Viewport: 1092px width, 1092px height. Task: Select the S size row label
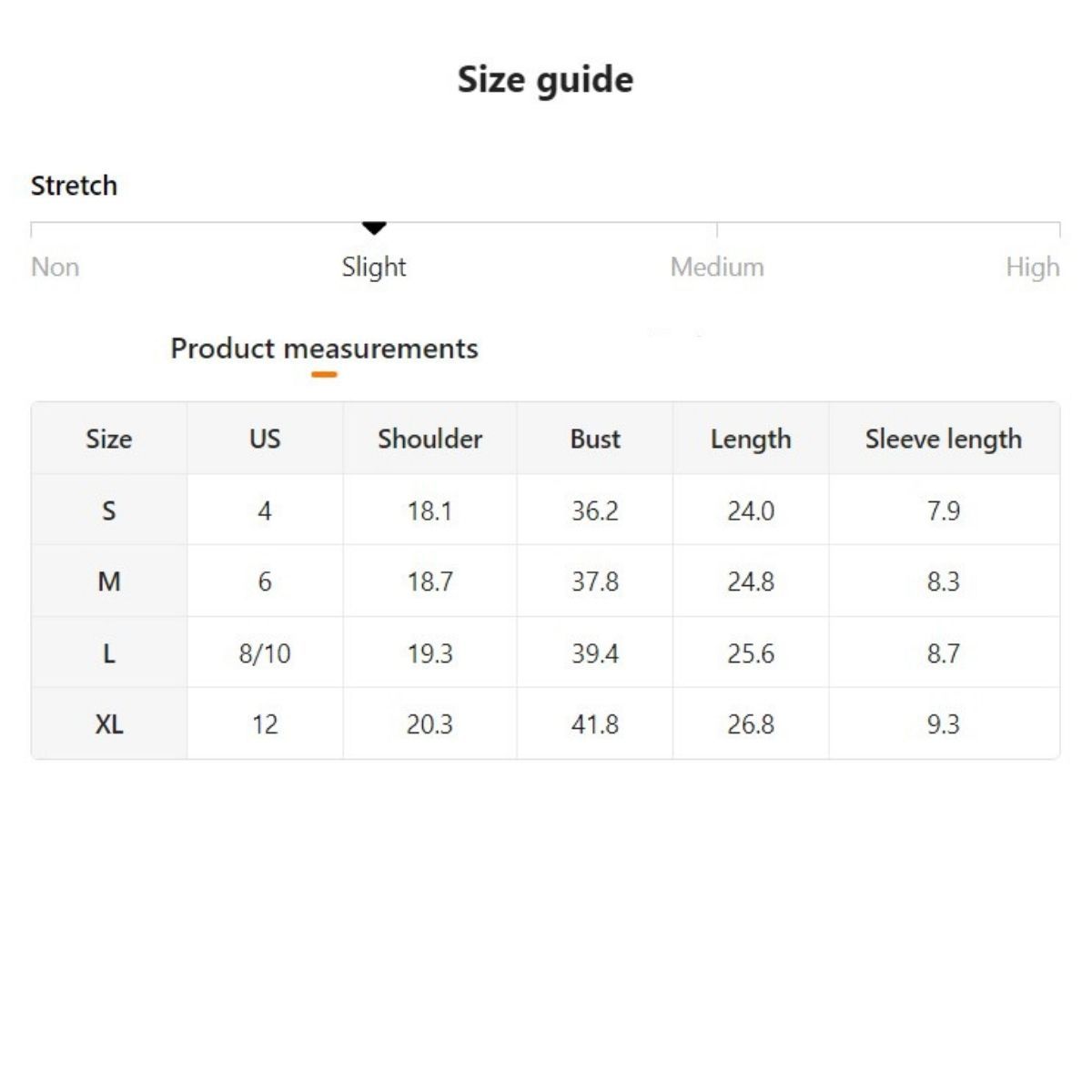click(x=109, y=511)
